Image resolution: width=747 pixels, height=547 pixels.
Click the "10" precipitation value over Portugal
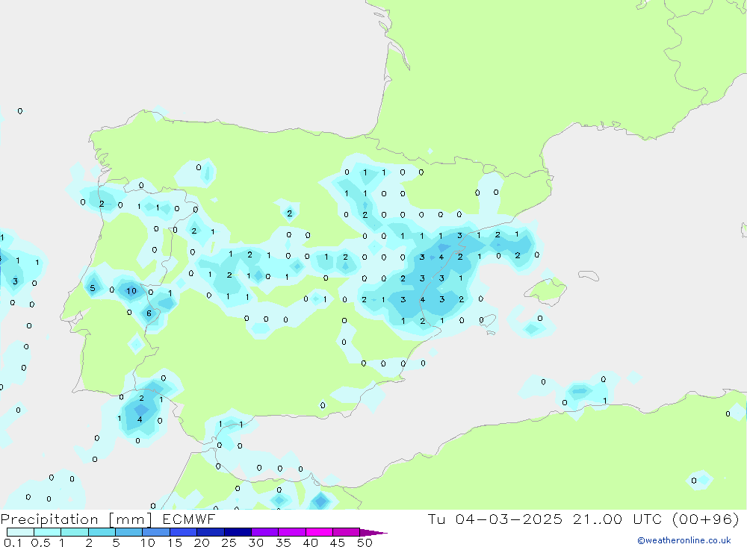click(x=131, y=291)
